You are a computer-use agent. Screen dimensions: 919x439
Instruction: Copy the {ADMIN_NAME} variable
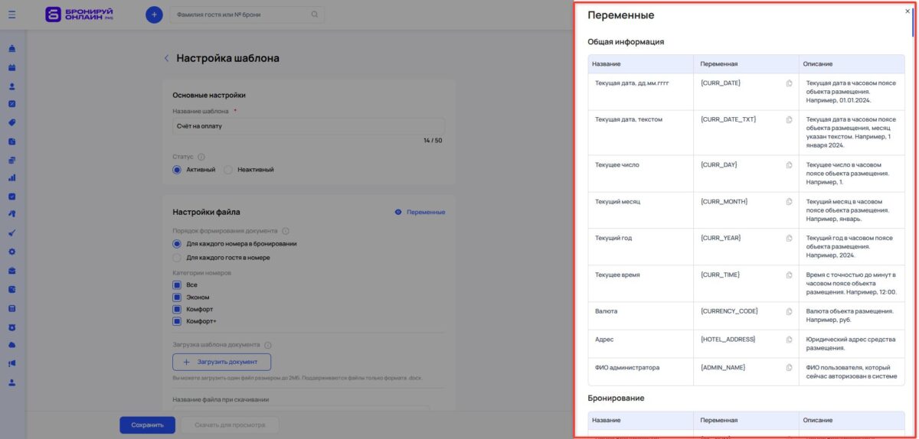coord(789,368)
